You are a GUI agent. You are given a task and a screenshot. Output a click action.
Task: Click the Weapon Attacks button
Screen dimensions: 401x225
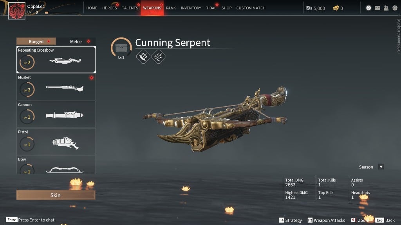(326, 220)
